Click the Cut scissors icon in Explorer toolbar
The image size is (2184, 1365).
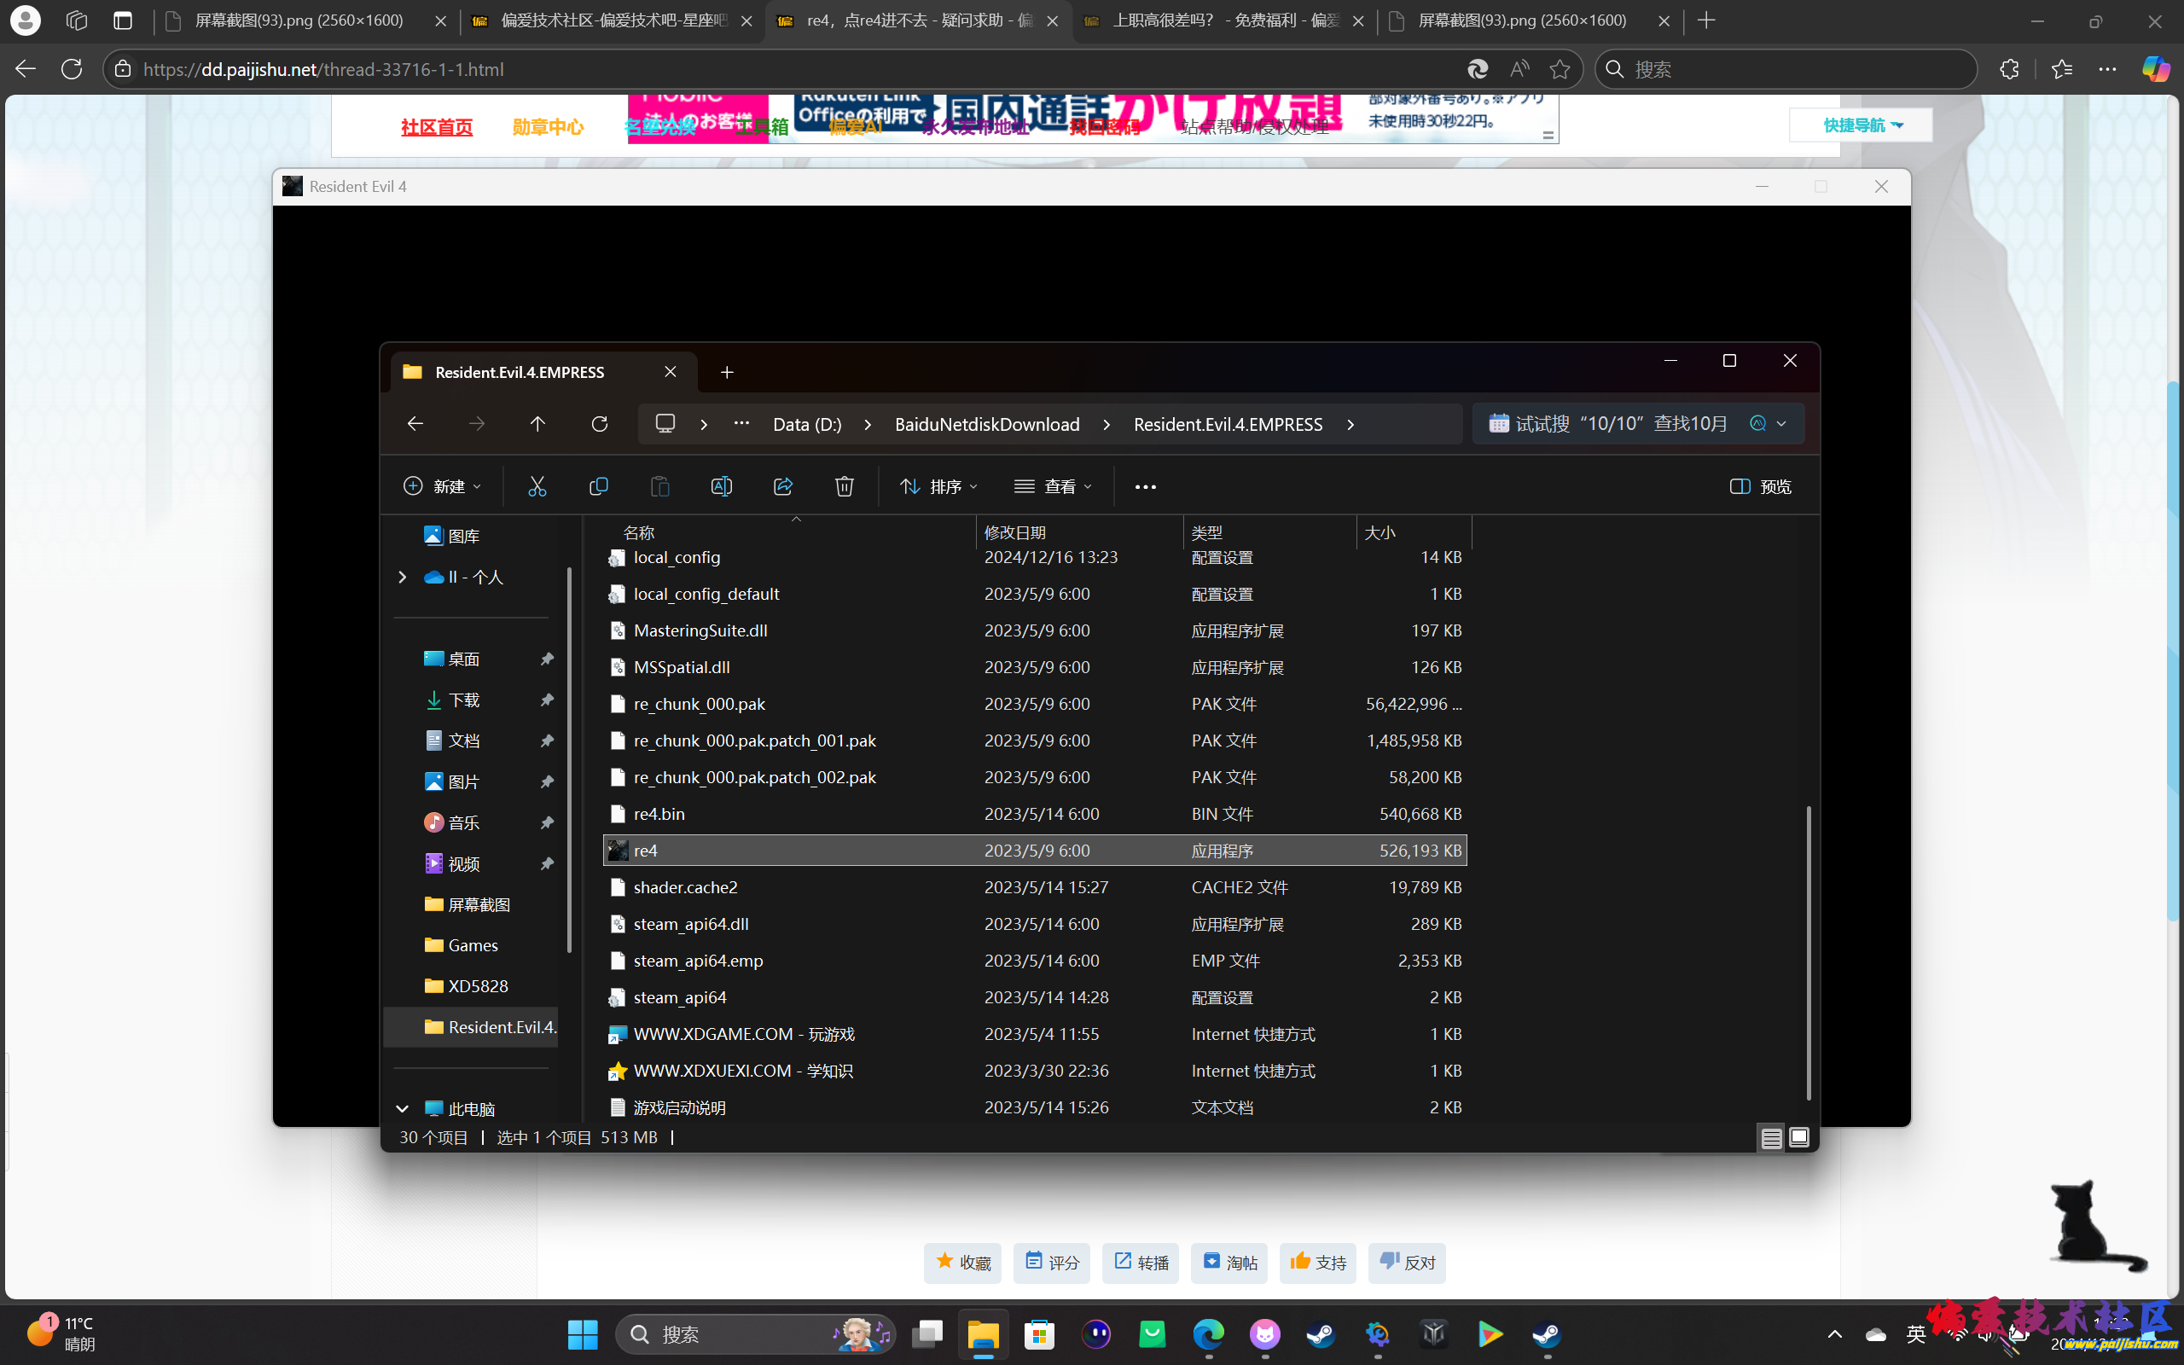point(537,486)
